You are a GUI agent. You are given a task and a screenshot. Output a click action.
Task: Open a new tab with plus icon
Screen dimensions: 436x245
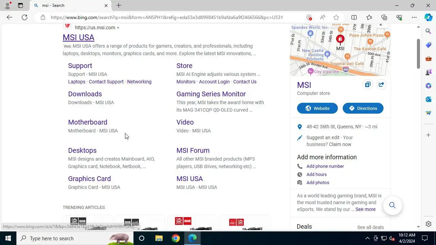[x=119, y=5]
